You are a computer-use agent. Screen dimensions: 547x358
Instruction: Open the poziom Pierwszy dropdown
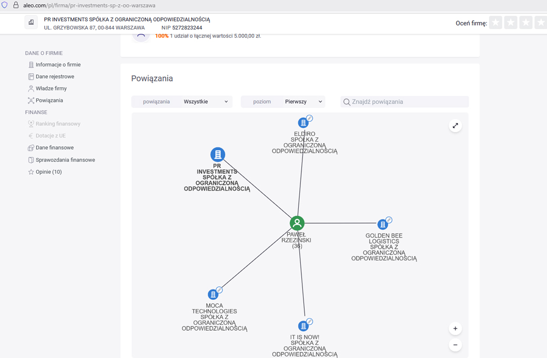283,102
